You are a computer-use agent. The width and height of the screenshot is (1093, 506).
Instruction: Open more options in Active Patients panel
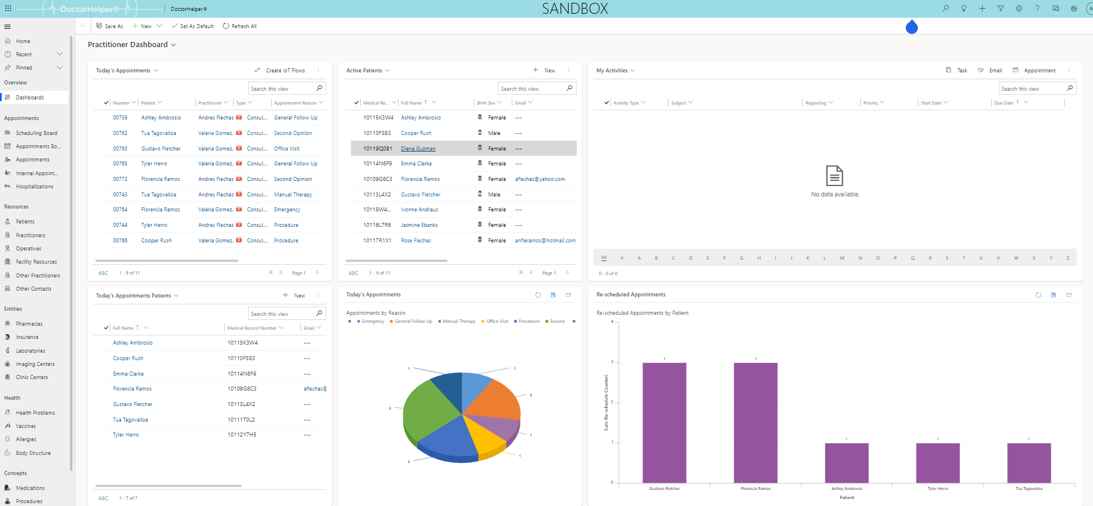click(569, 70)
